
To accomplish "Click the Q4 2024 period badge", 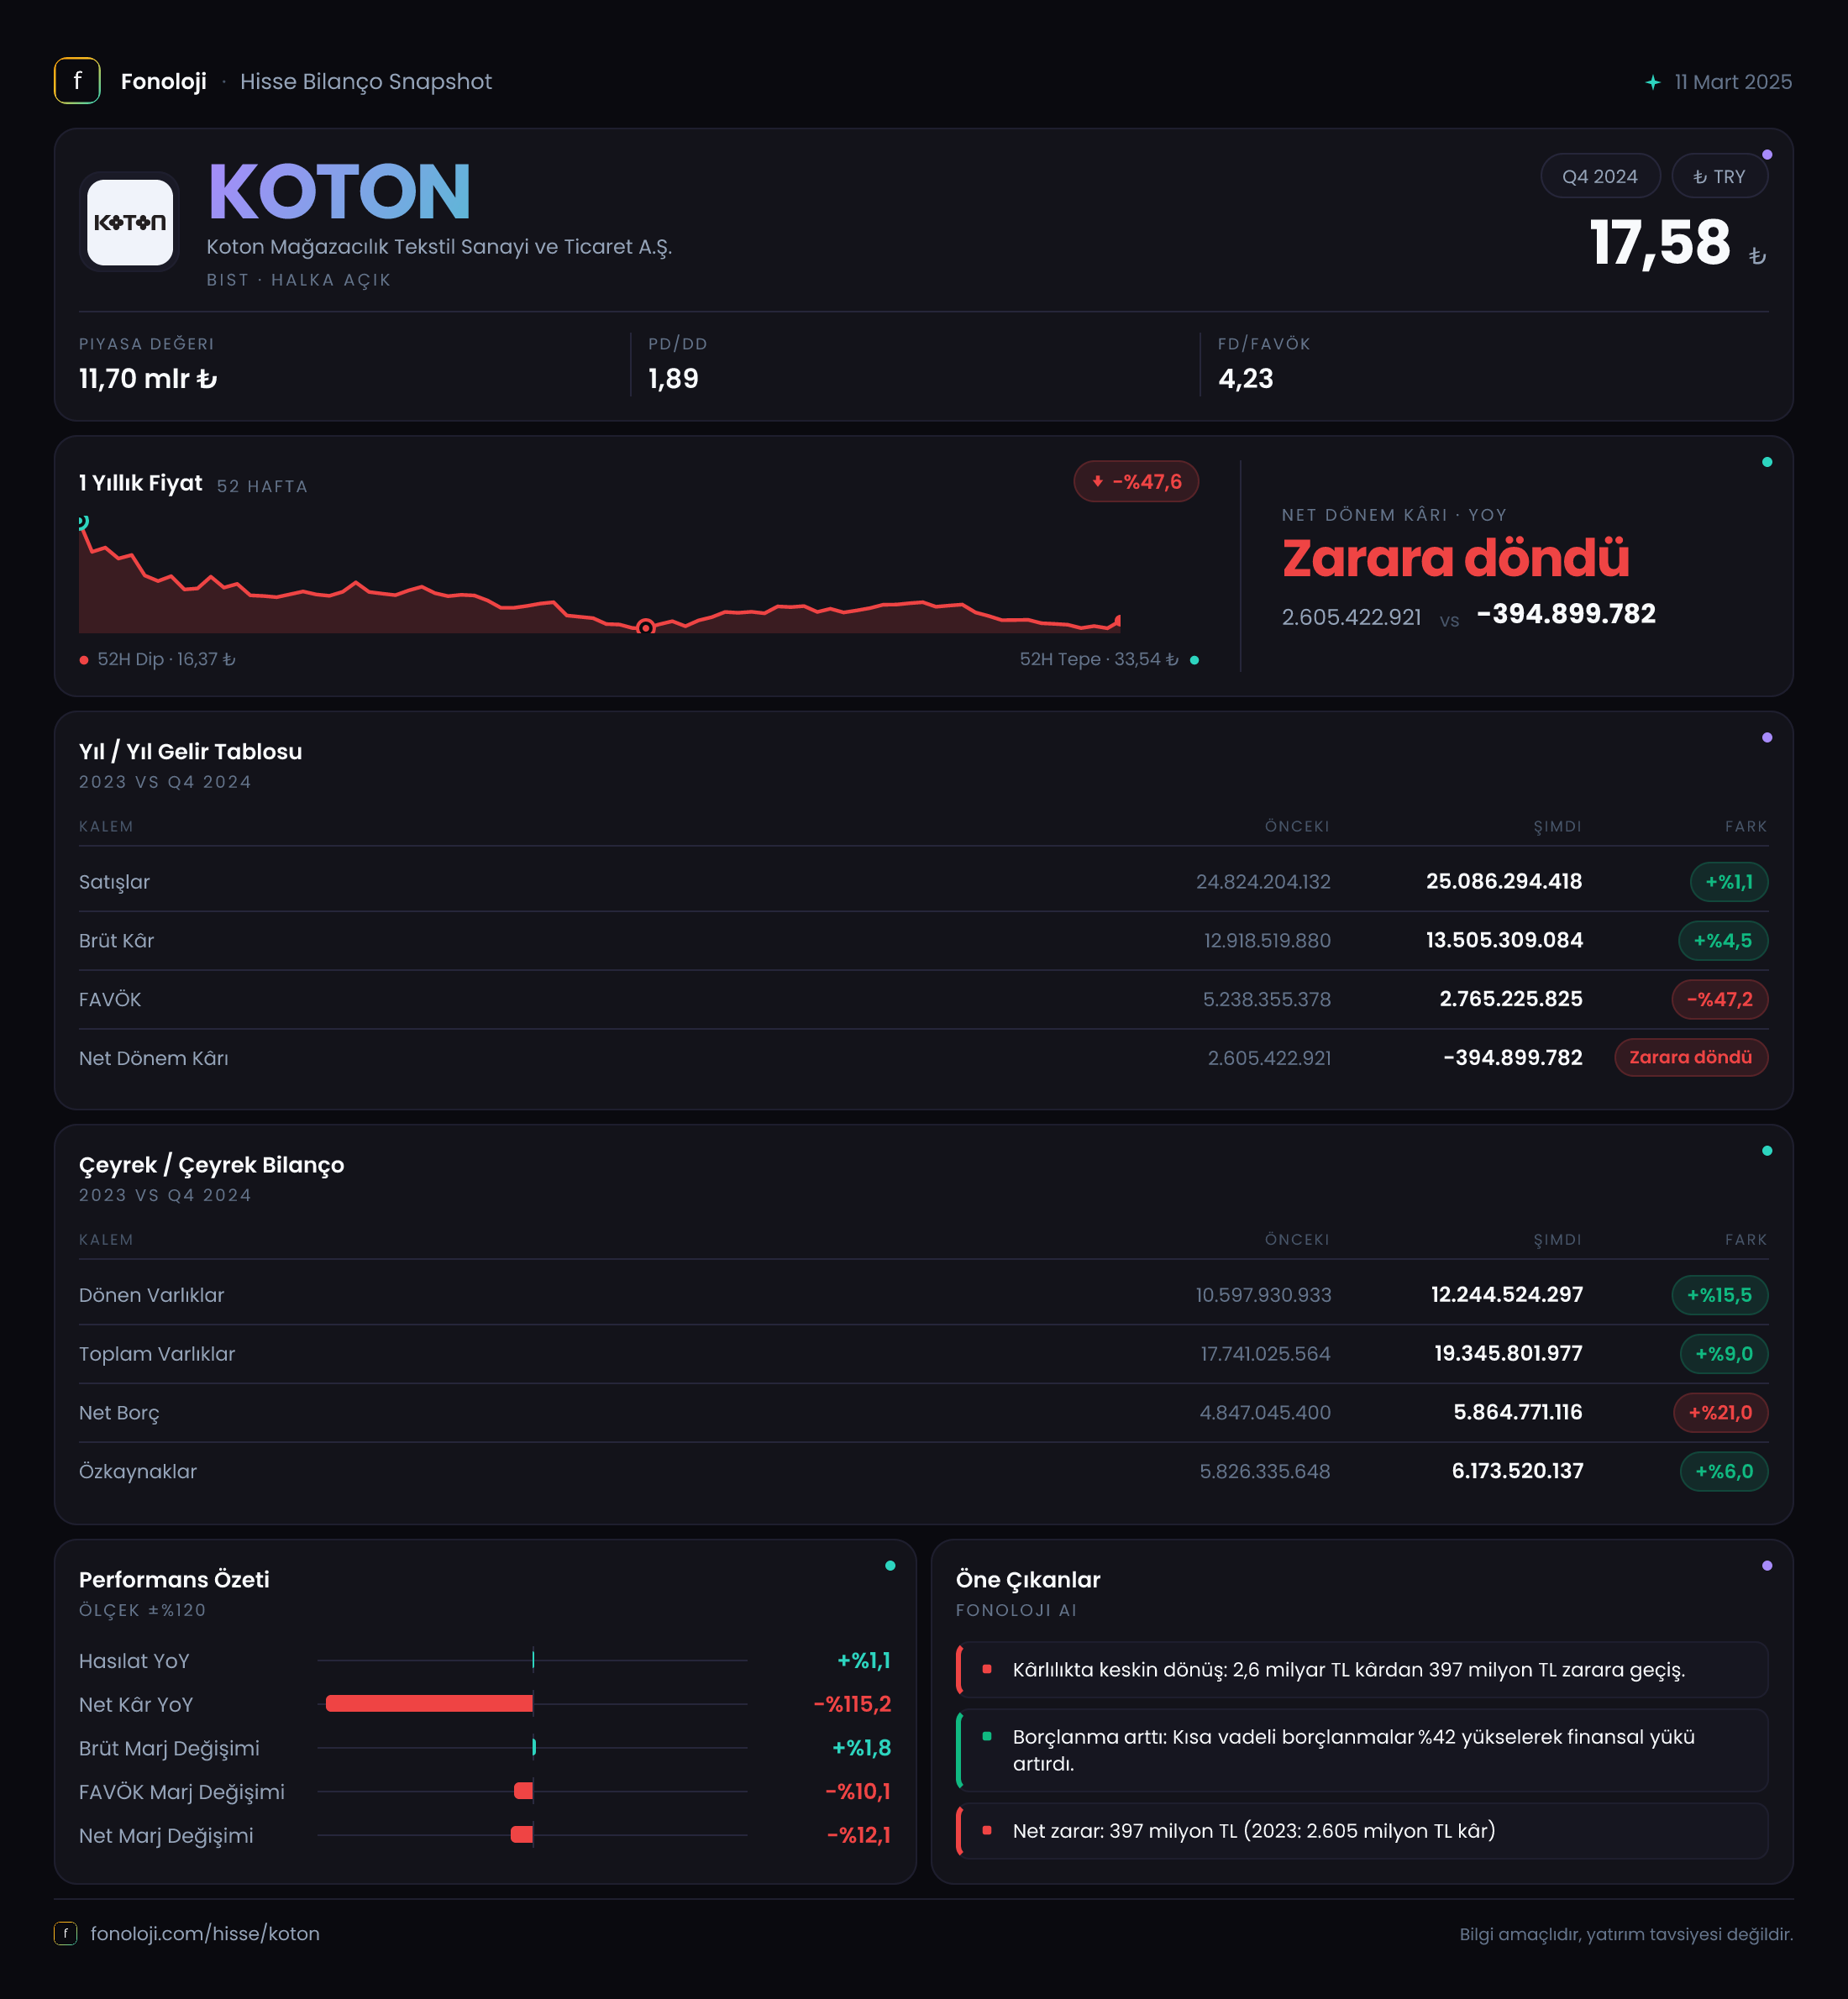I will pos(1600,176).
